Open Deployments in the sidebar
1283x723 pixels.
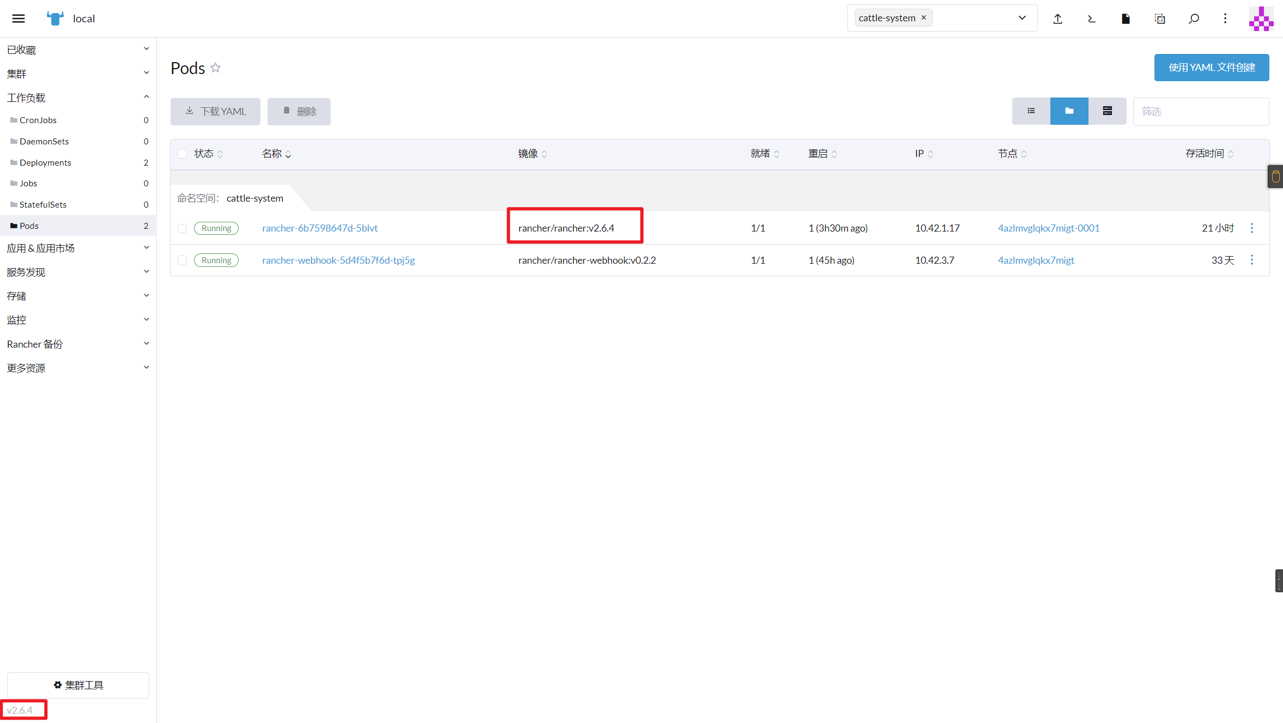(x=78, y=162)
